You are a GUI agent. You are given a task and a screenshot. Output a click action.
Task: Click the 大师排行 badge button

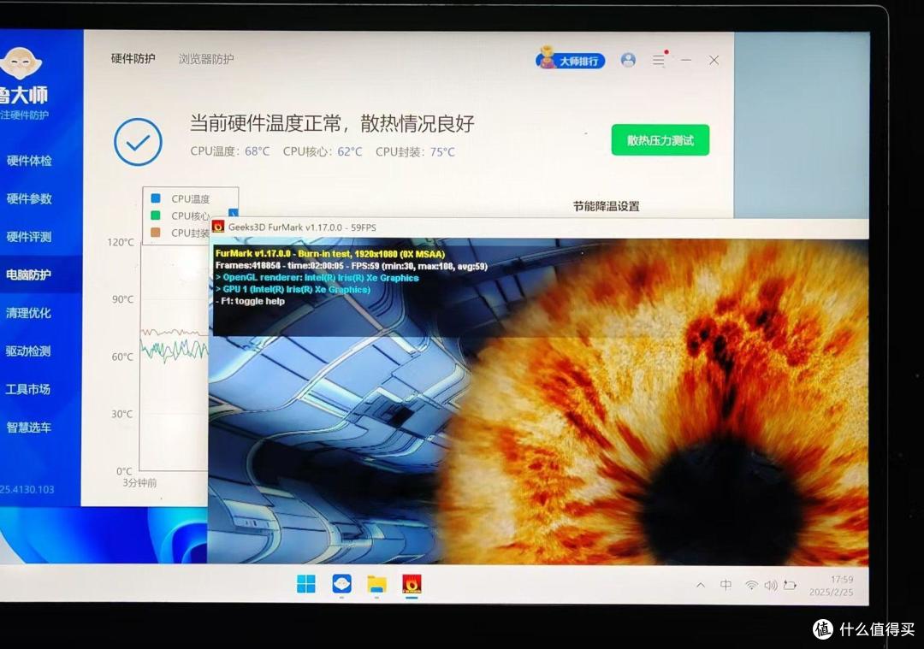571,60
